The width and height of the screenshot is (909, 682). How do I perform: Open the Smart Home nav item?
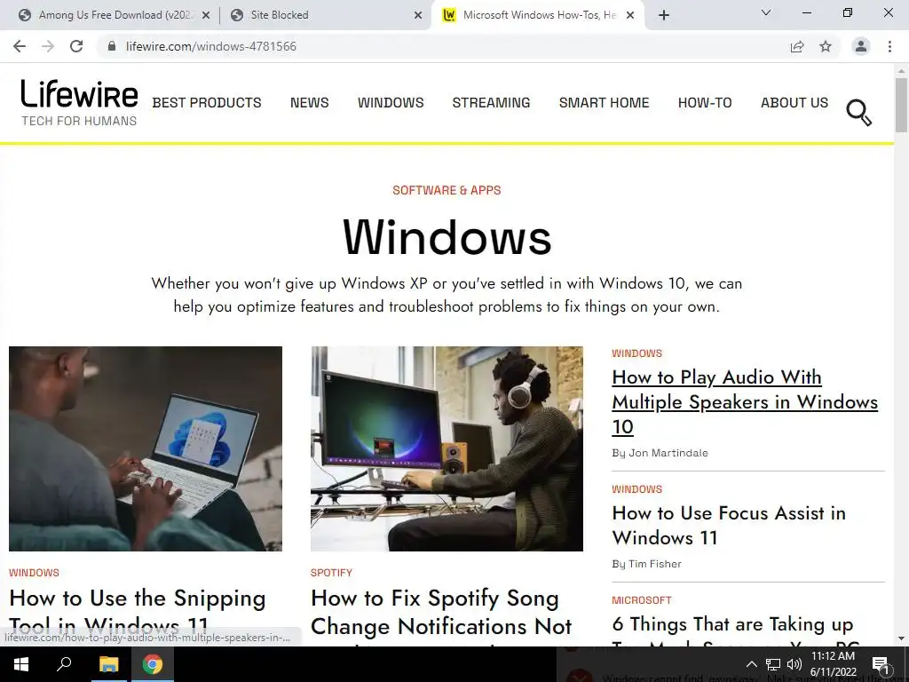point(604,103)
